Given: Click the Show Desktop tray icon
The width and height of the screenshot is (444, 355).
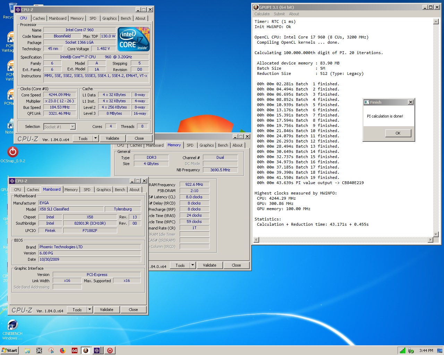Looking at the screenshot, I should [439, 350].
